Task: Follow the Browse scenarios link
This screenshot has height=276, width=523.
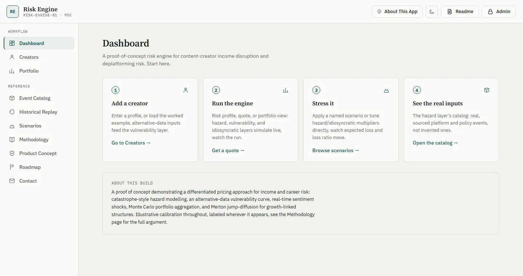Action: click(x=336, y=150)
